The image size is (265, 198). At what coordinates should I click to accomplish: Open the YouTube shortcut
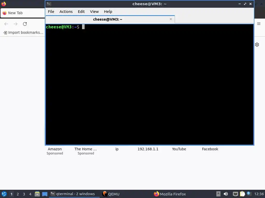coord(179,149)
